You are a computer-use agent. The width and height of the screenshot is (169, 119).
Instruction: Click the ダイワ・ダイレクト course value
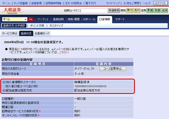84,69
